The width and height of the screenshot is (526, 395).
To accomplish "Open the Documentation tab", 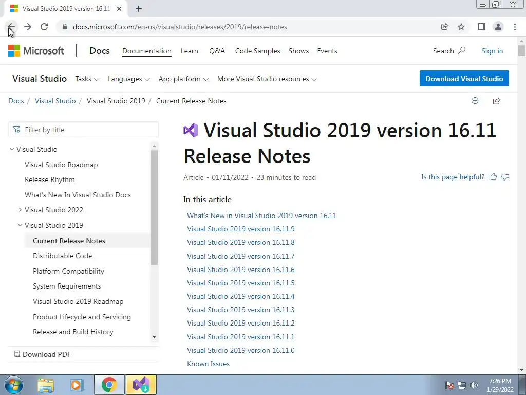I will tap(146, 51).
